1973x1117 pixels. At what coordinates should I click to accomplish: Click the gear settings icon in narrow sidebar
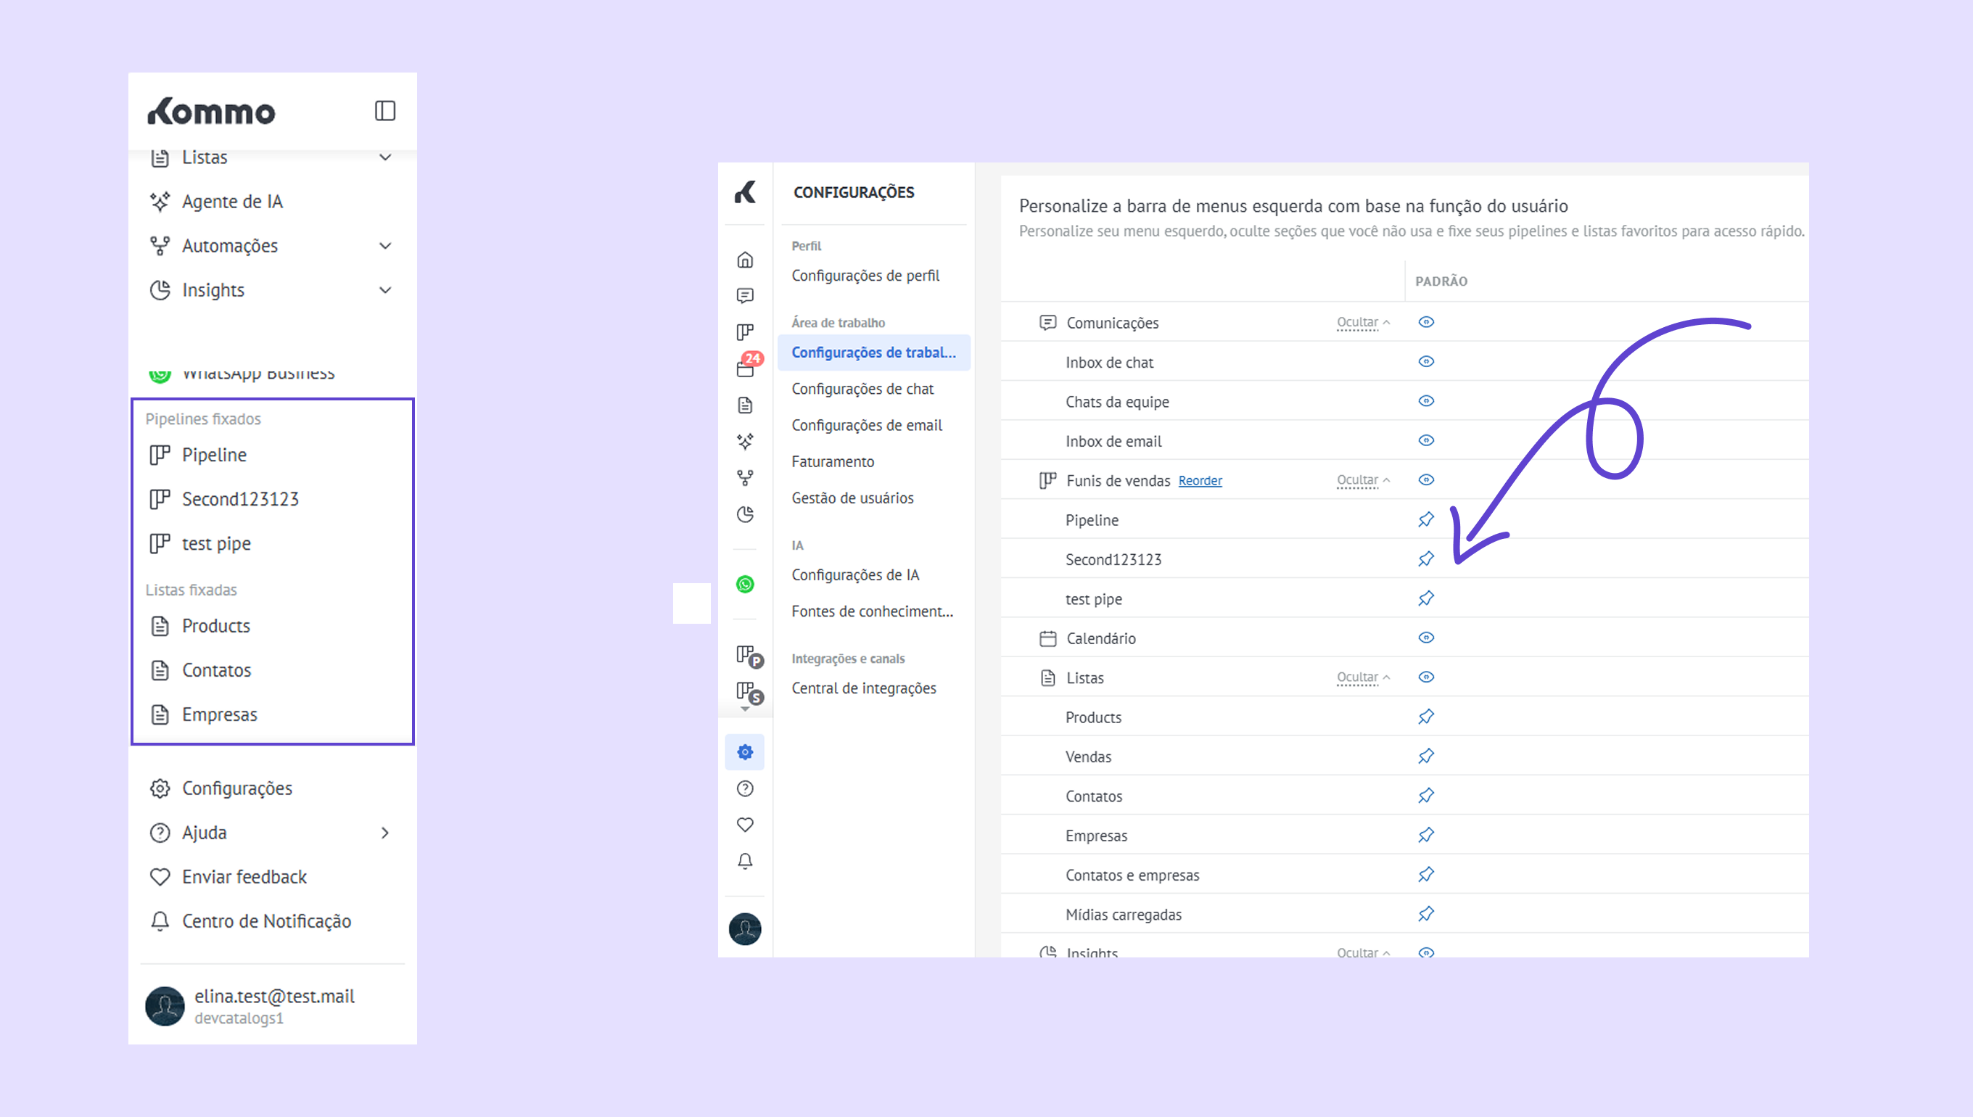745,752
